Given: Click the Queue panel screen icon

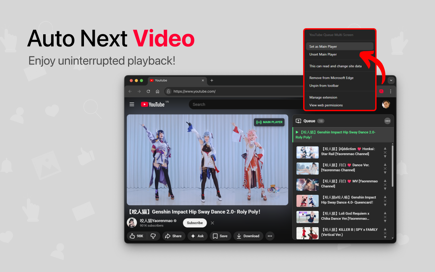Looking at the screenshot, I should pyautogui.click(x=299, y=121).
